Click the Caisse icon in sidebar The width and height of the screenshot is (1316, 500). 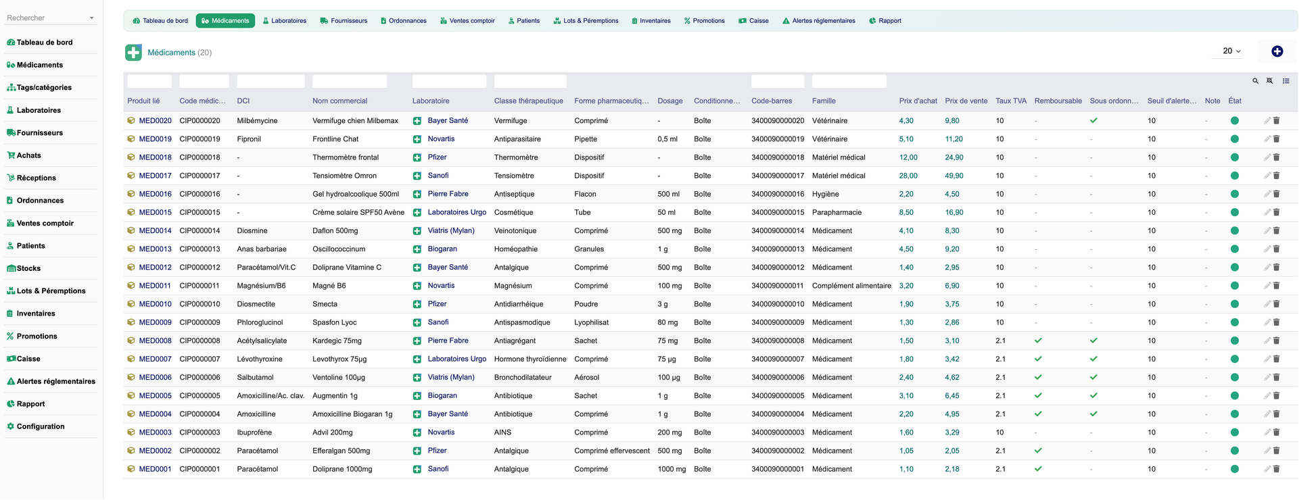tap(11, 359)
